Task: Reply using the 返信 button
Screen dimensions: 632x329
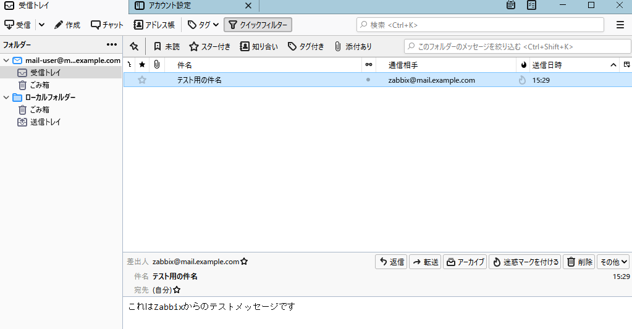Action: [391, 262]
